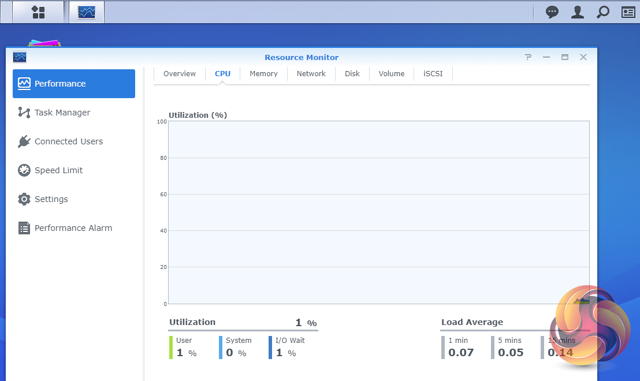Open the notifications speech bubble icon

pos(552,12)
